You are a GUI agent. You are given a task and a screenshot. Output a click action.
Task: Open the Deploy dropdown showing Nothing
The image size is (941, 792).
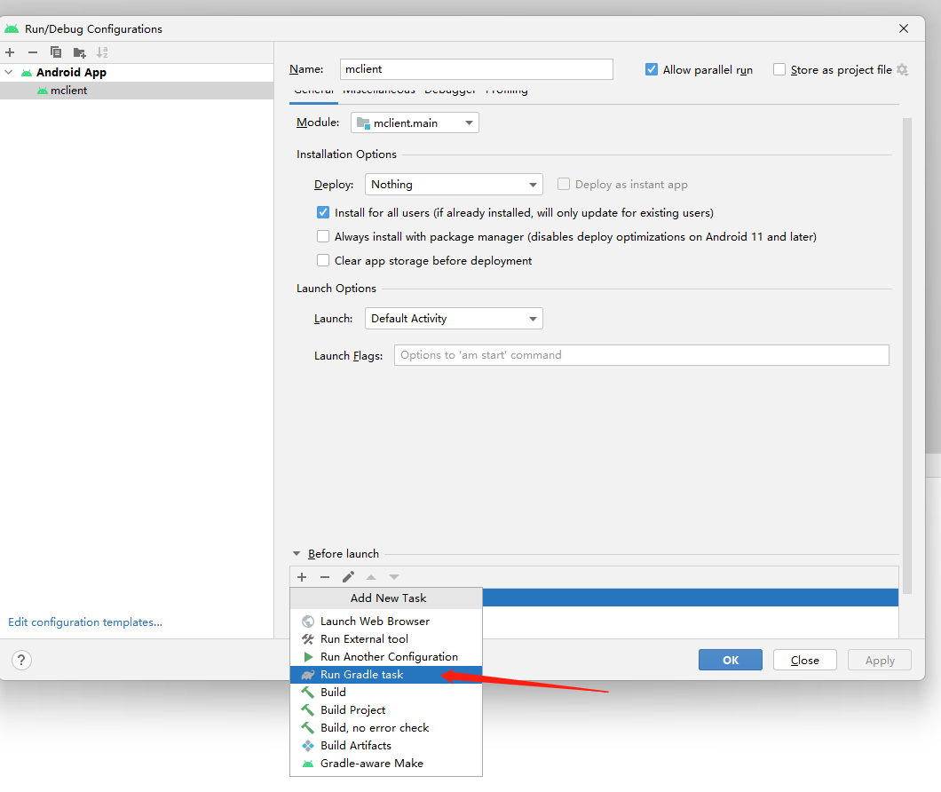(454, 185)
